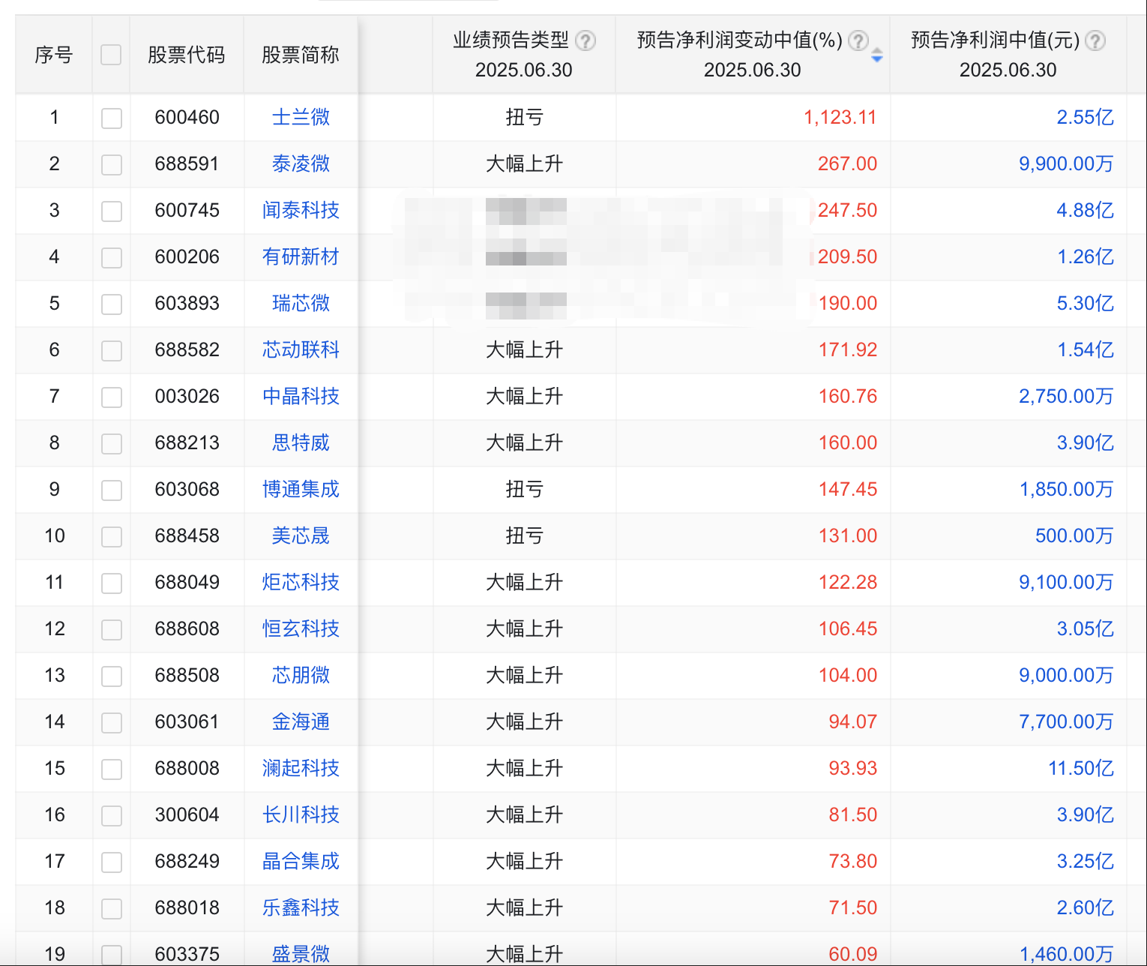This screenshot has width=1147, height=966.
Task: Click the 炬芯科技 stock name
Action: coord(301,582)
